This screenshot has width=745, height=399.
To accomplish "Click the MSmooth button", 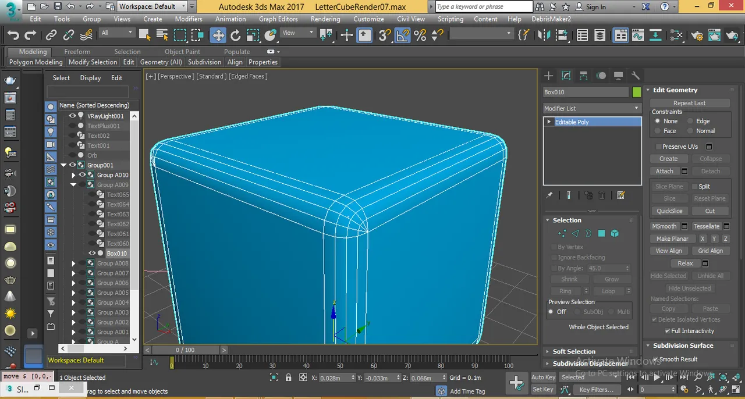I will pyautogui.click(x=665, y=226).
